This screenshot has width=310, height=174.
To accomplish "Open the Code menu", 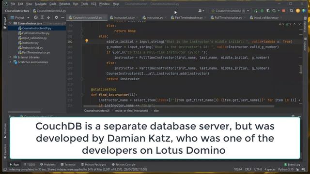I will point(53,4).
